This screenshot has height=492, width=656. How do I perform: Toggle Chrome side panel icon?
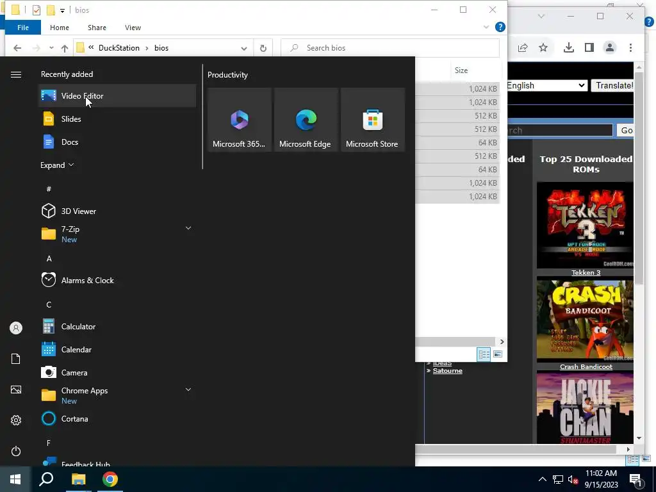[589, 47]
